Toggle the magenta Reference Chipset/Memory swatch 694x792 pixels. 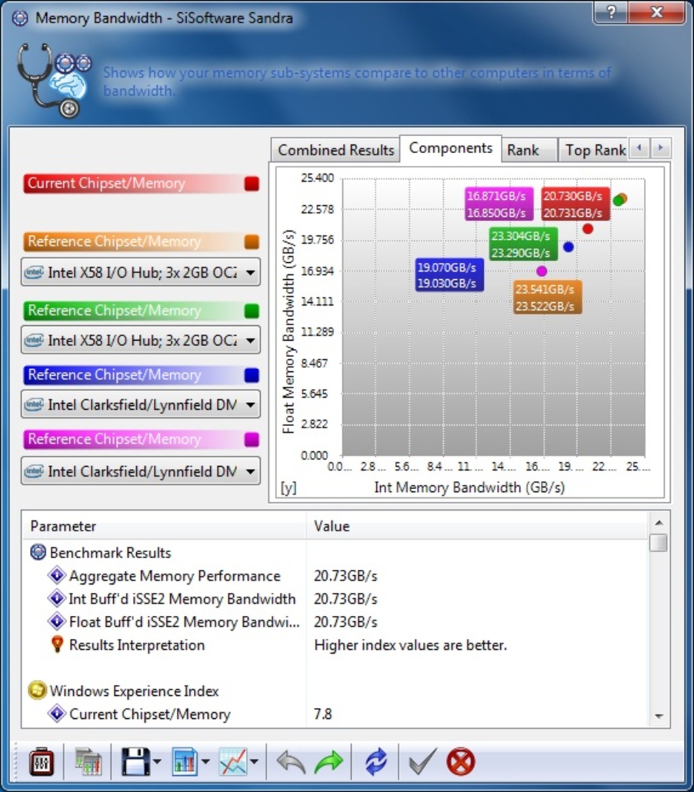click(251, 439)
